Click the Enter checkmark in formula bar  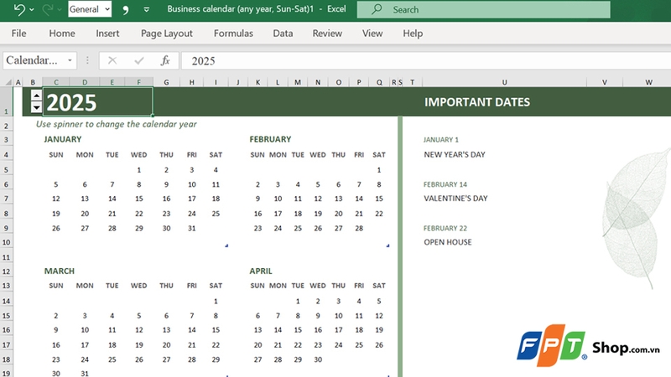138,60
